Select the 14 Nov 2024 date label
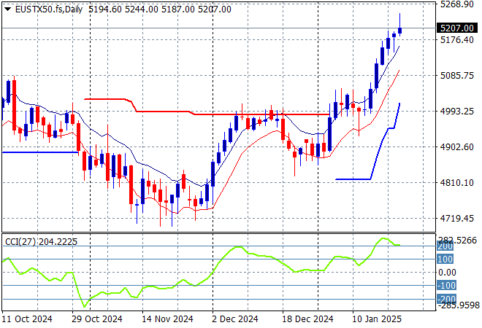 (x=167, y=319)
